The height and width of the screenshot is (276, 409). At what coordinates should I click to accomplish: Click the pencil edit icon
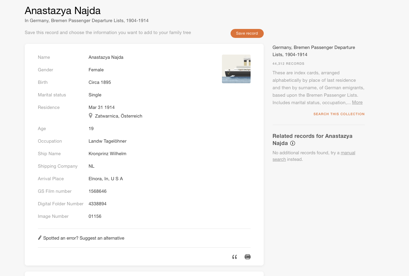pos(40,238)
